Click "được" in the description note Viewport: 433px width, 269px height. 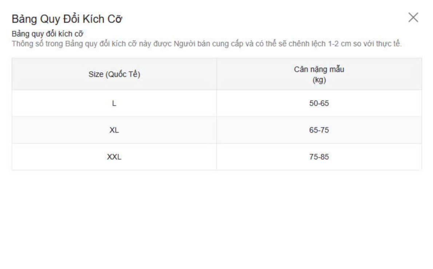tap(163, 44)
